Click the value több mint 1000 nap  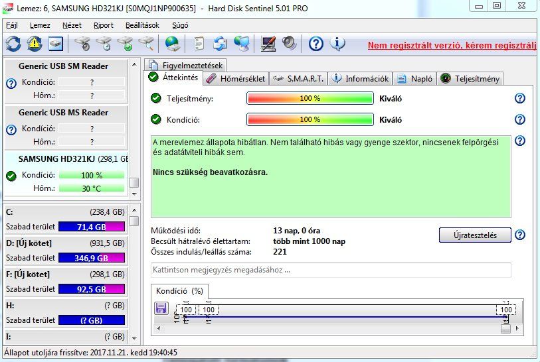coord(310,241)
